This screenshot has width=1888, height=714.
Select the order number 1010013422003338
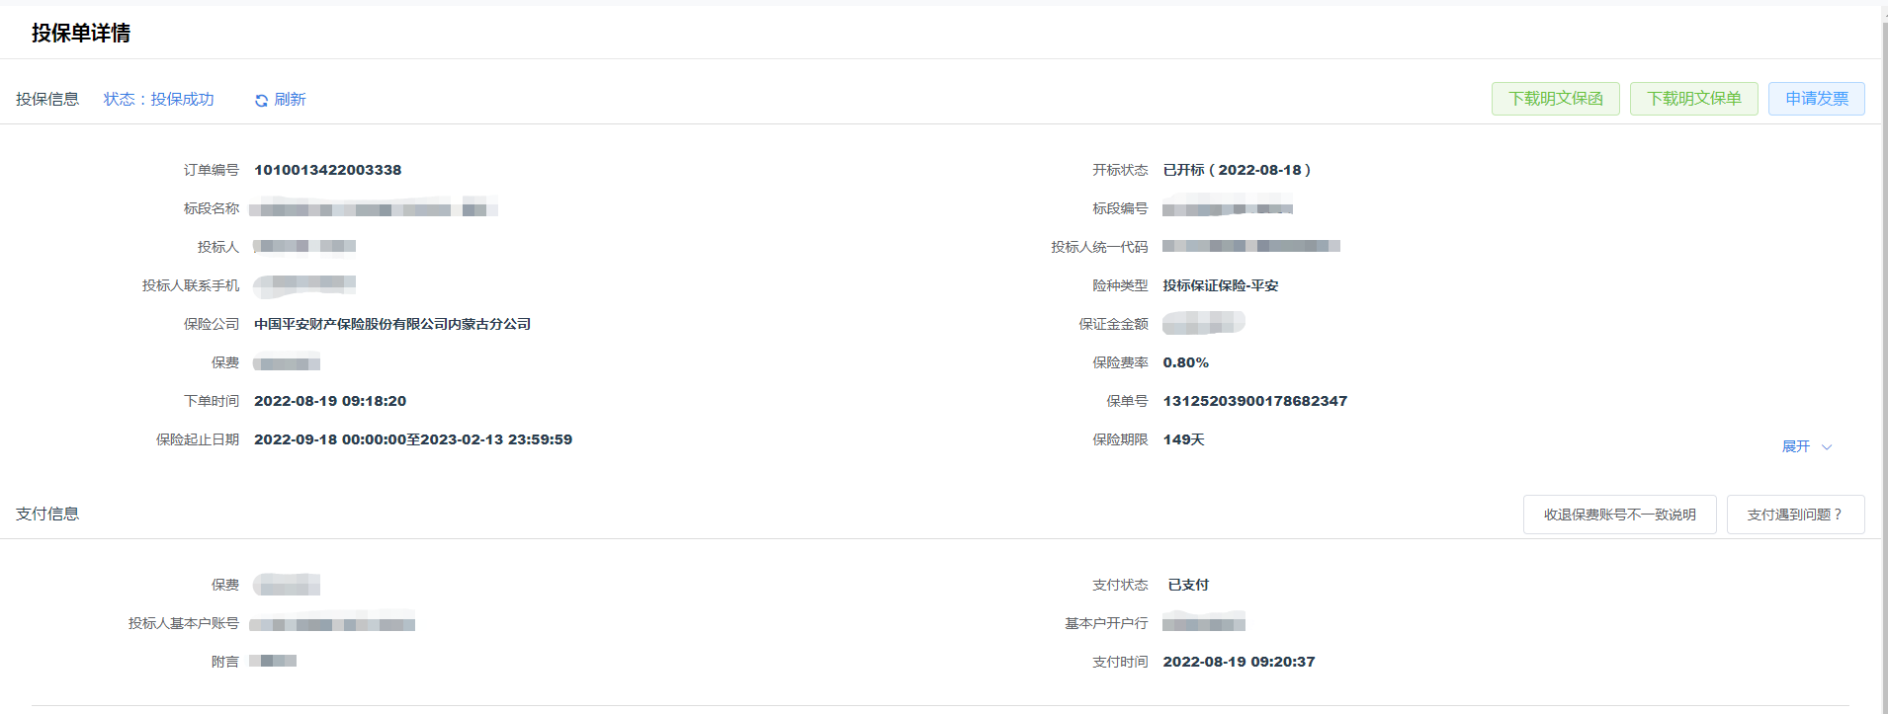pyautogui.click(x=327, y=170)
